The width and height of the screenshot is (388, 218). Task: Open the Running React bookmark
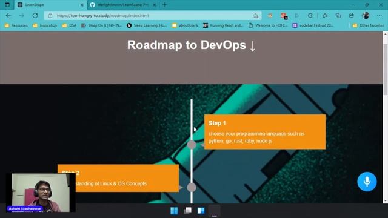click(x=223, y=25)
